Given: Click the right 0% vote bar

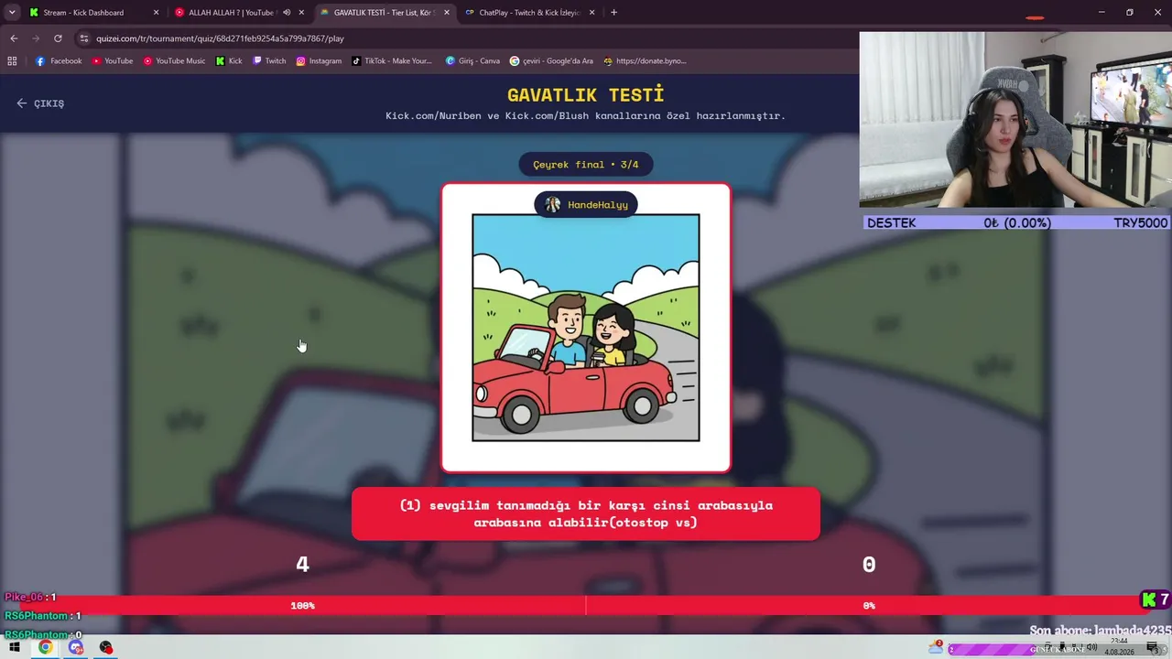Looking at the screenshot, I should 869,605.
